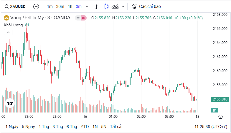Image resolution: width=231 pixels, height=133 pixels.
Task: Select the 1m timeframe
Action: pos(50,6)
